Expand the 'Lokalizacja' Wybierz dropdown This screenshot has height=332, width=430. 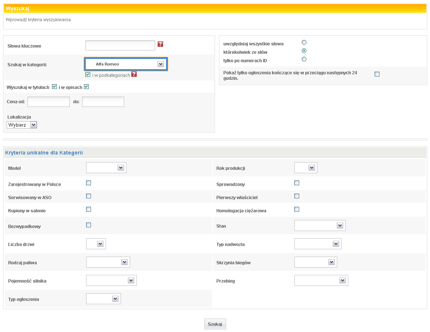(22, 125)
